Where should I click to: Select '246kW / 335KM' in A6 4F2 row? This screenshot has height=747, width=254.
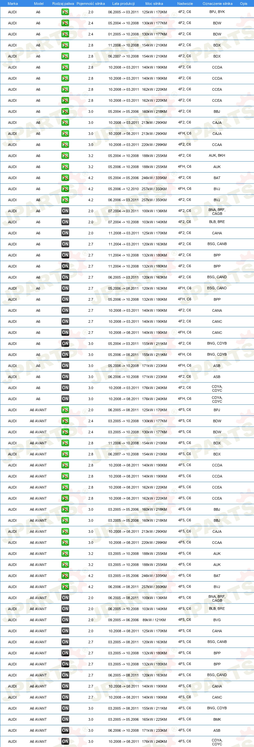tap(154, 178)
